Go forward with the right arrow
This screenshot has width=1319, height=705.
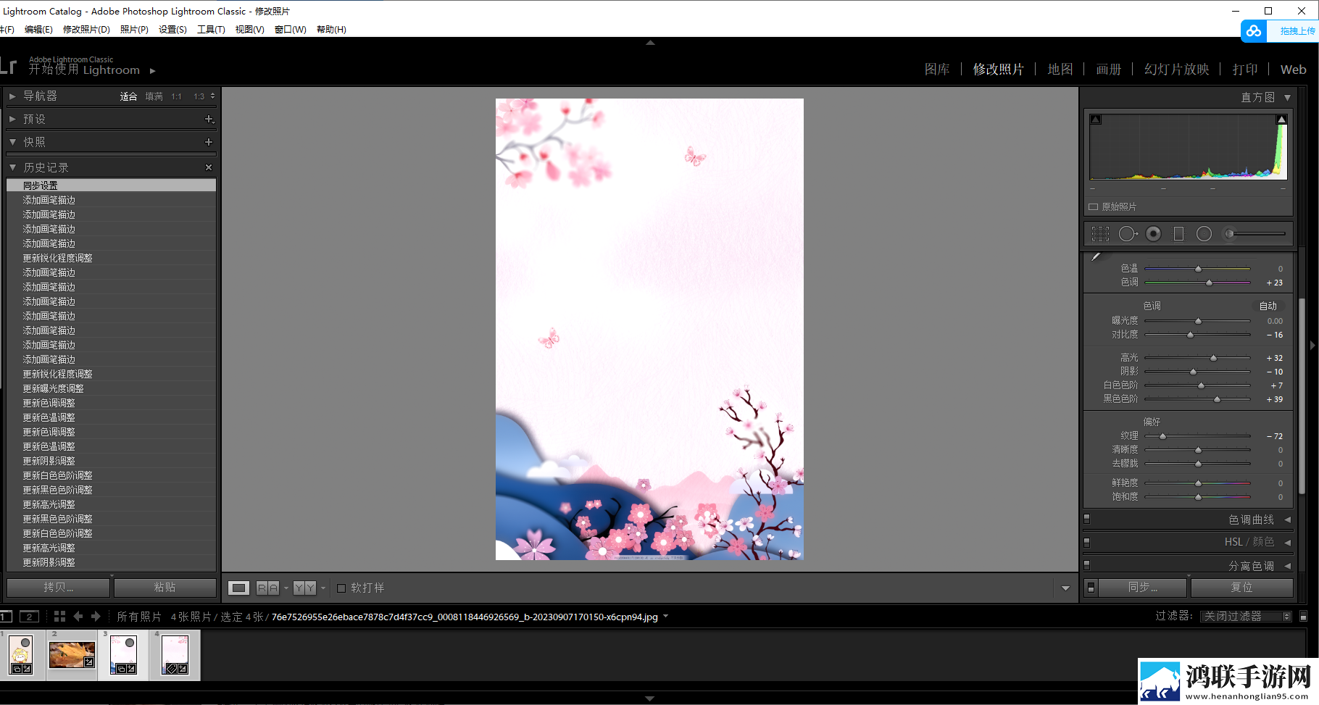96,617
